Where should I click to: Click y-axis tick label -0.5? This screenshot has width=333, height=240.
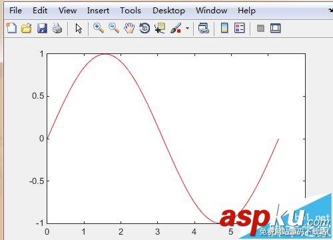click(37, 181)
